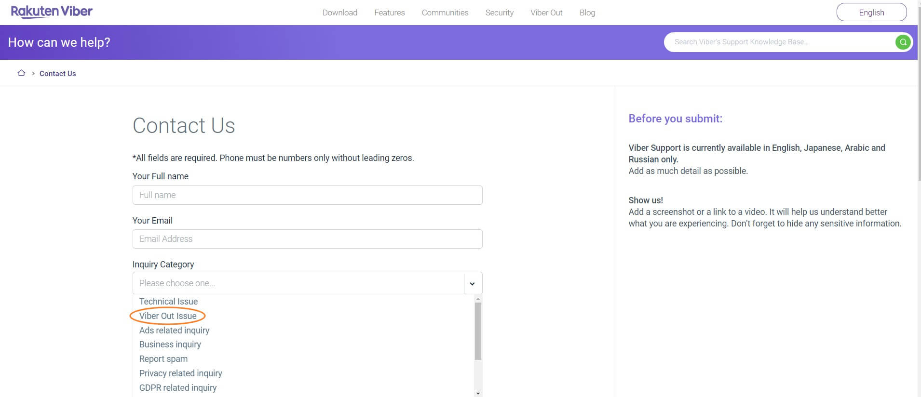Click dropdown list scroll-down arrow

point(478,394)
